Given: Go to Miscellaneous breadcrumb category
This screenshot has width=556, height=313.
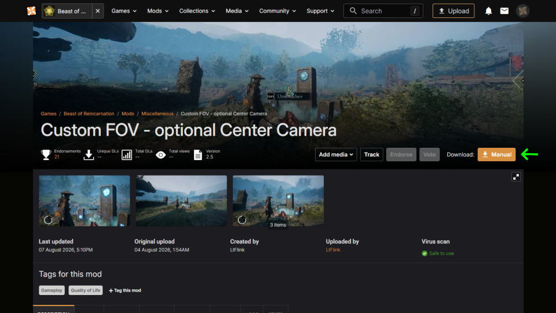Looking at the screenshot, I should 158,114.
